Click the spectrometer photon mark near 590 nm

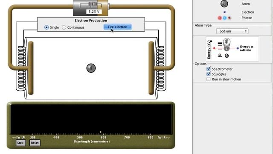click(101, 132)
